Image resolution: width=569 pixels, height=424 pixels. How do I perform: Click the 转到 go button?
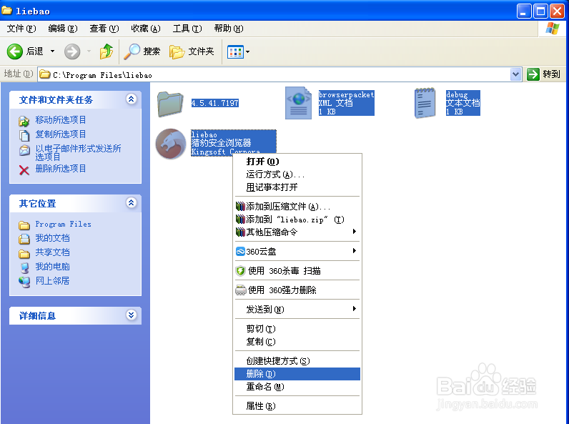pos(543,74)
